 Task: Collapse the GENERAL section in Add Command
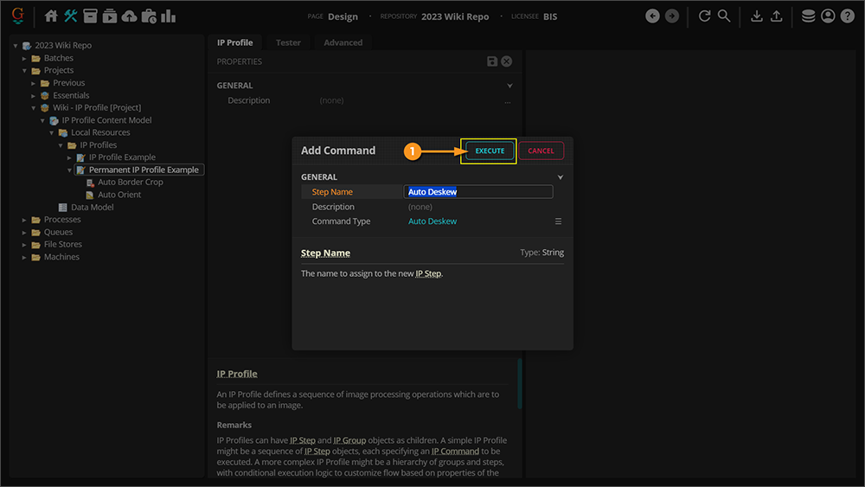560,177
